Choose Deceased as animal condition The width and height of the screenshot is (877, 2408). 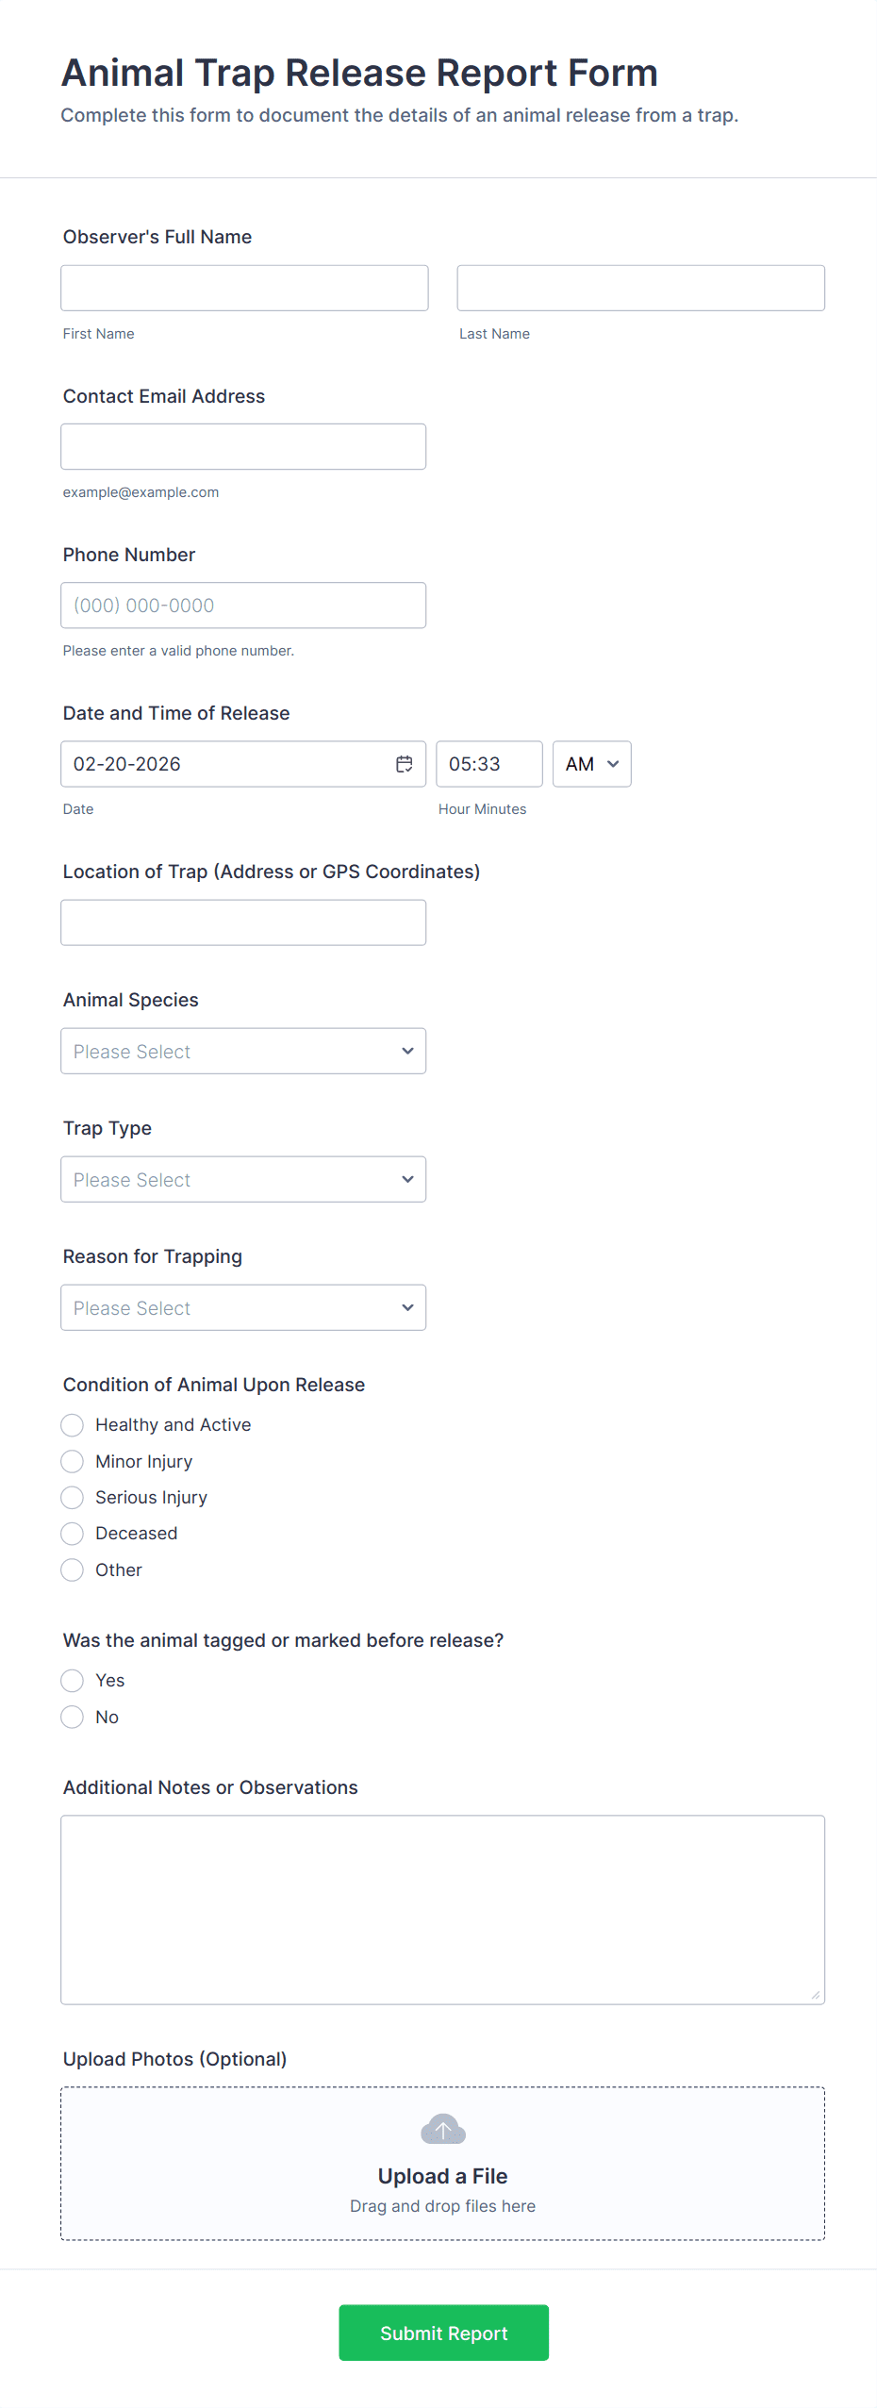tap(73, 1534)
